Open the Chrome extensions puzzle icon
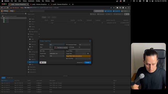This screenshot has width=168, height=94. tap(117, 8)
